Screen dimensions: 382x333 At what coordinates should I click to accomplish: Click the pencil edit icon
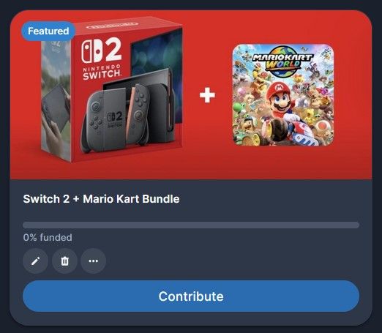pyautogui.click(x=35, y=261)
